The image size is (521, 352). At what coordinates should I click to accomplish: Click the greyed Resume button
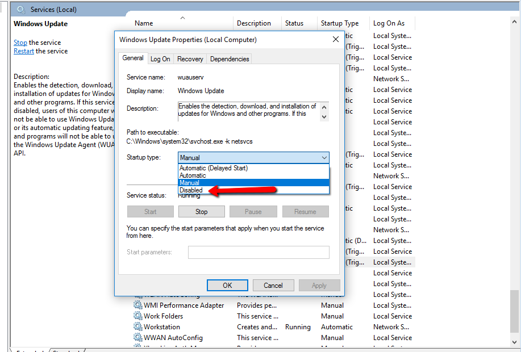coord(305,212)
